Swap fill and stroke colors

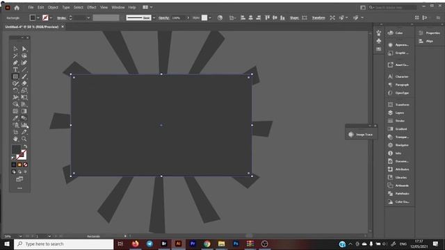pos(26,147)
